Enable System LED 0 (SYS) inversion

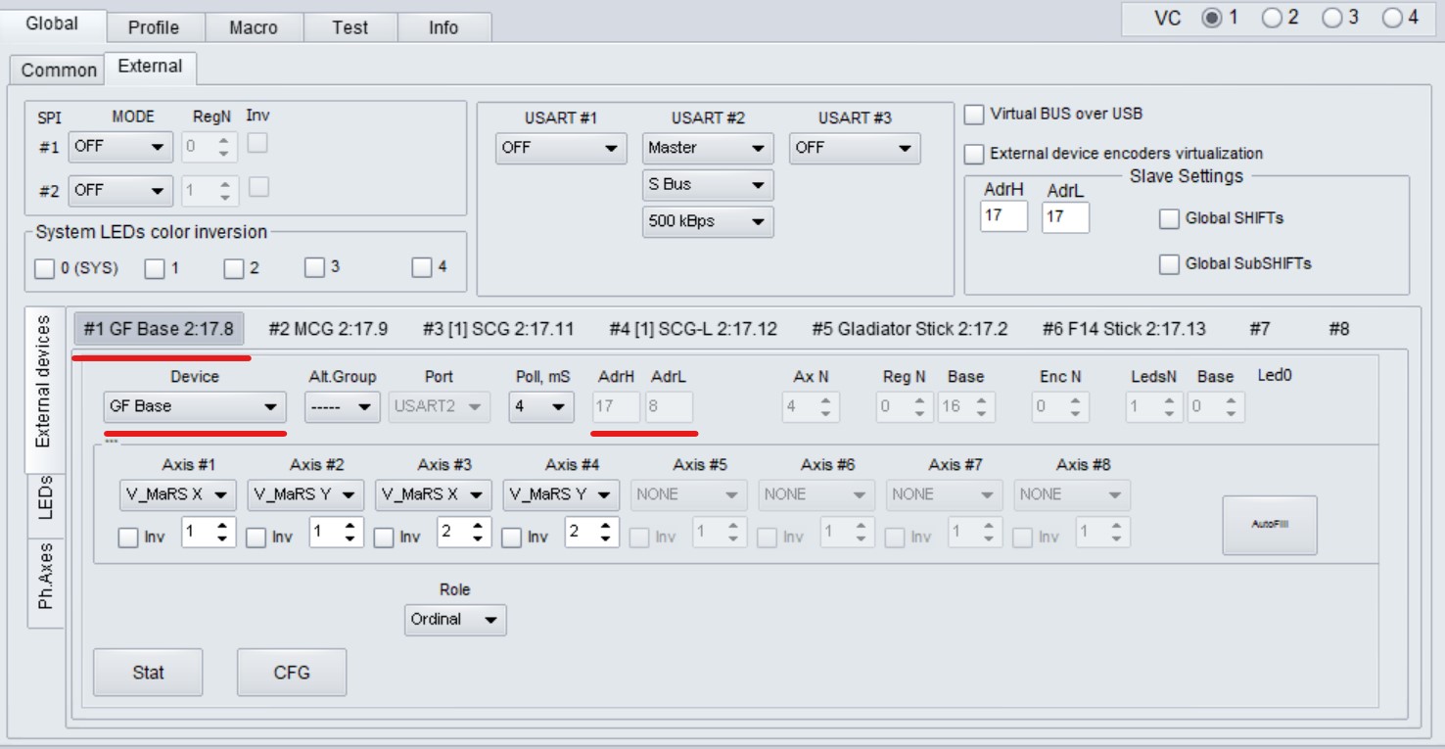coord(44,268)
